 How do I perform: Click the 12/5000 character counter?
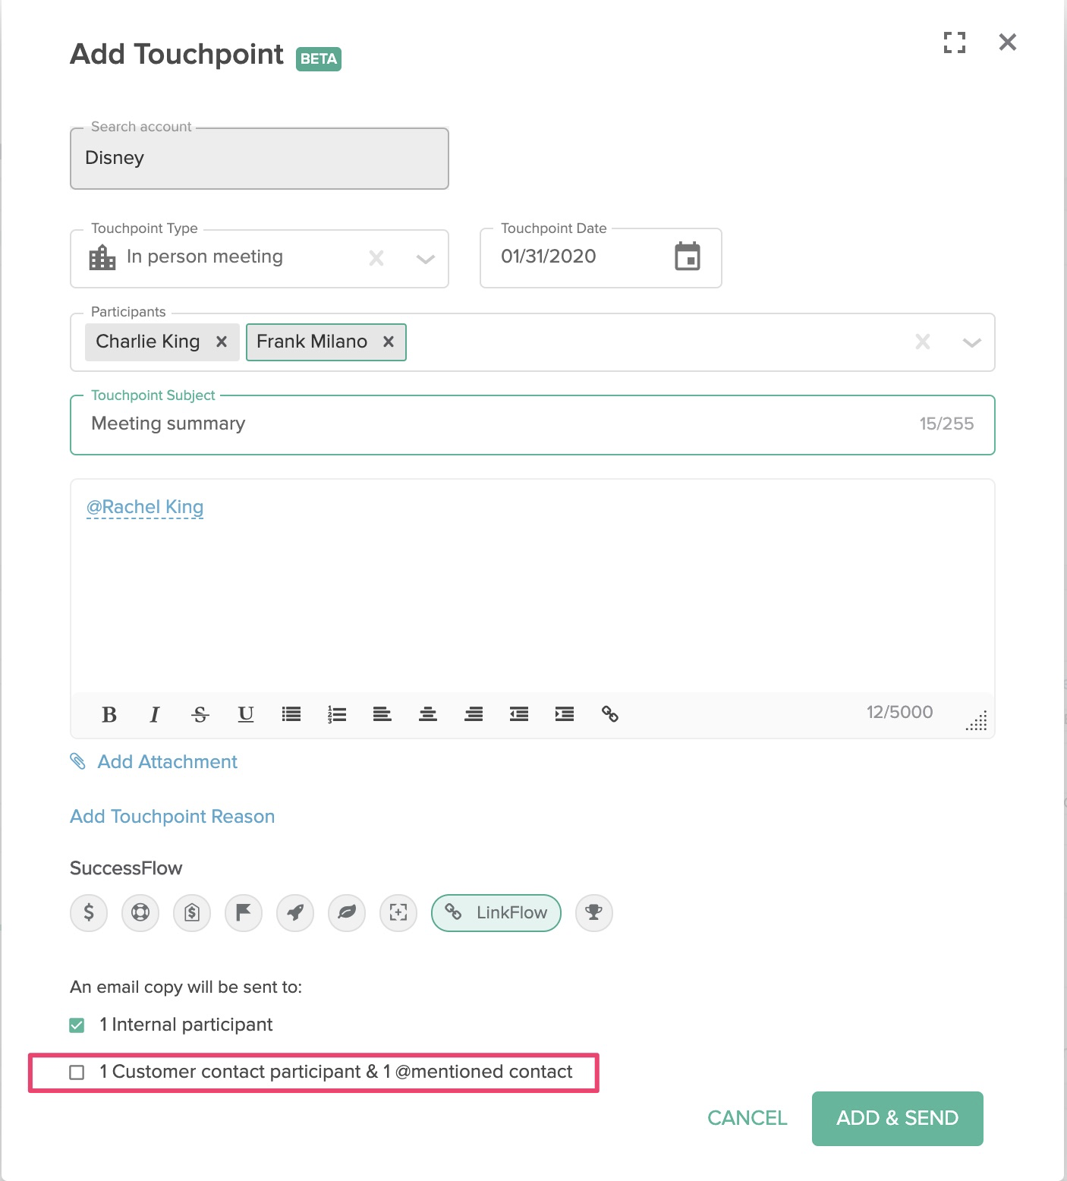900,712
